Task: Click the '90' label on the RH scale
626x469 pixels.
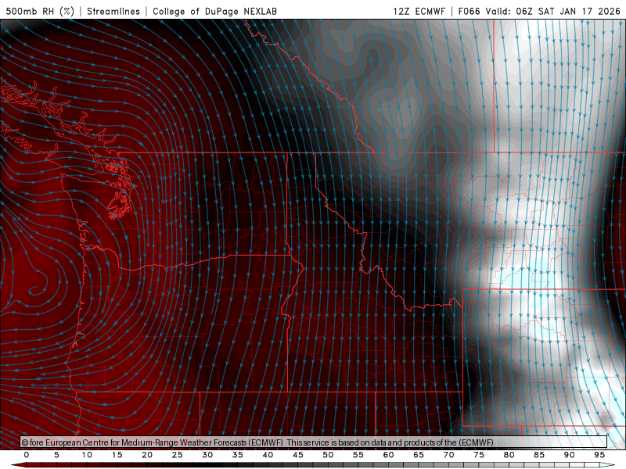Action: pos(570,455)
